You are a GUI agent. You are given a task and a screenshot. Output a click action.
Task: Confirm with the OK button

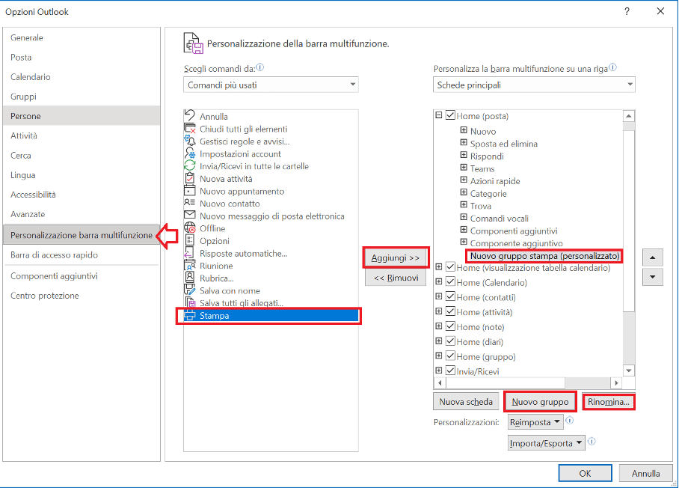[585, 473]
